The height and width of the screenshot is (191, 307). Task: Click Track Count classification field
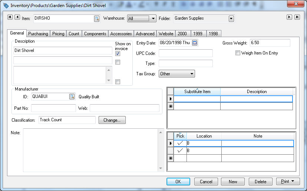[67, 120]
